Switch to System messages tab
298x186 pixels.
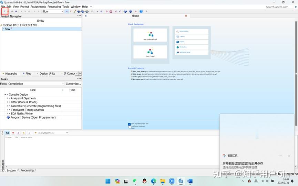tap(11, 171)
